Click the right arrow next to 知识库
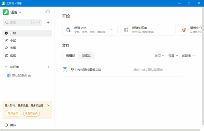 [x=48, y=67]
